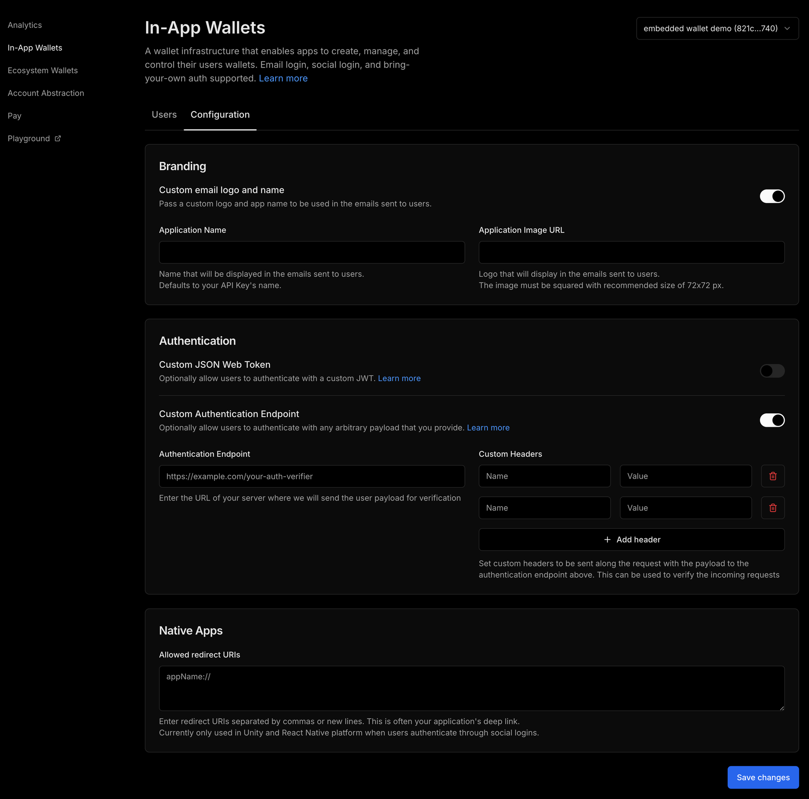The image size is (809, 799).
Task: Switch to the Users tab
Action: click(164, 115)
